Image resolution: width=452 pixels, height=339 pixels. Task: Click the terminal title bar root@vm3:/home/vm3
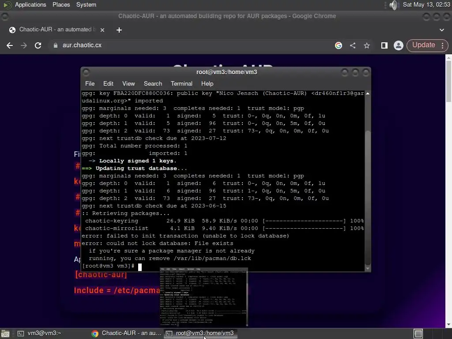226,72
